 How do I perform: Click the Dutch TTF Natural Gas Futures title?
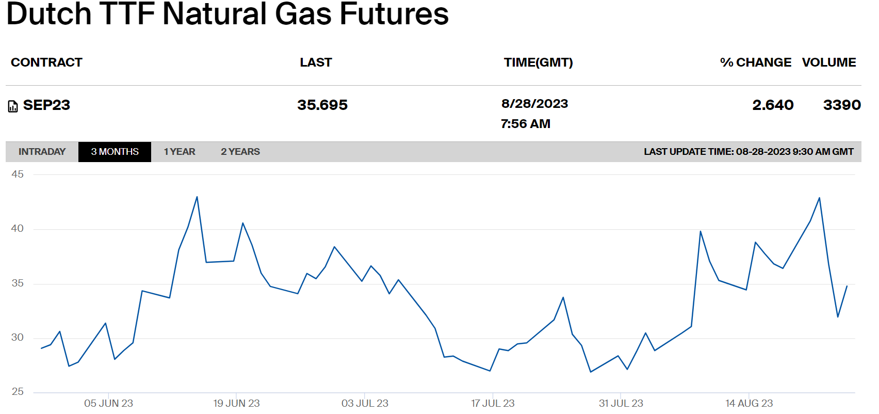point(227,13)
